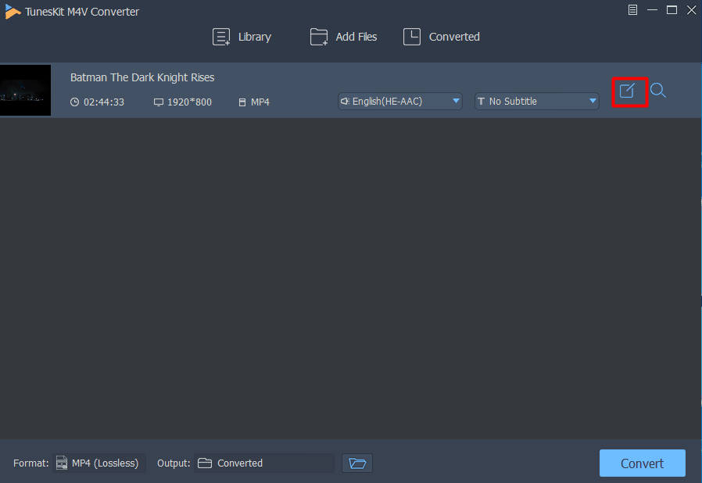Click the format file icon next to MP4 (Lossless)
Screen dimensions: 702x483
coord(62,463)
